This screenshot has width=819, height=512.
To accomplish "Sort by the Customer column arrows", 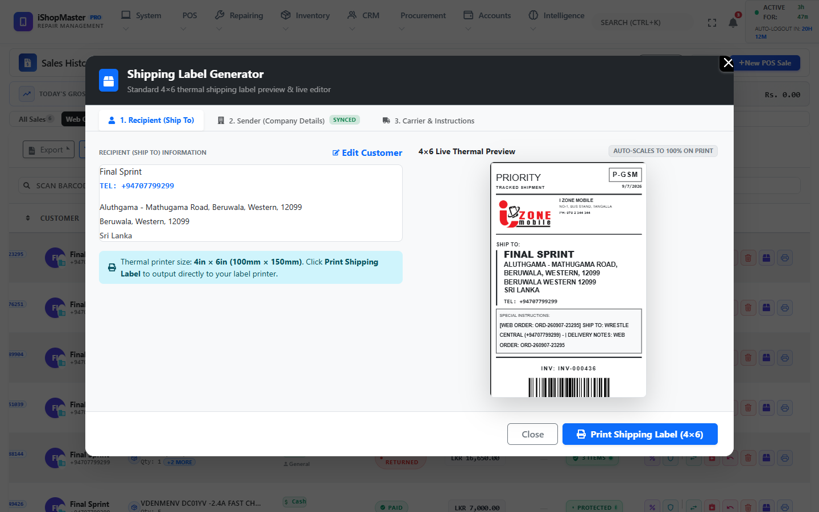I will pyautogui.click(x=28, y=218).
